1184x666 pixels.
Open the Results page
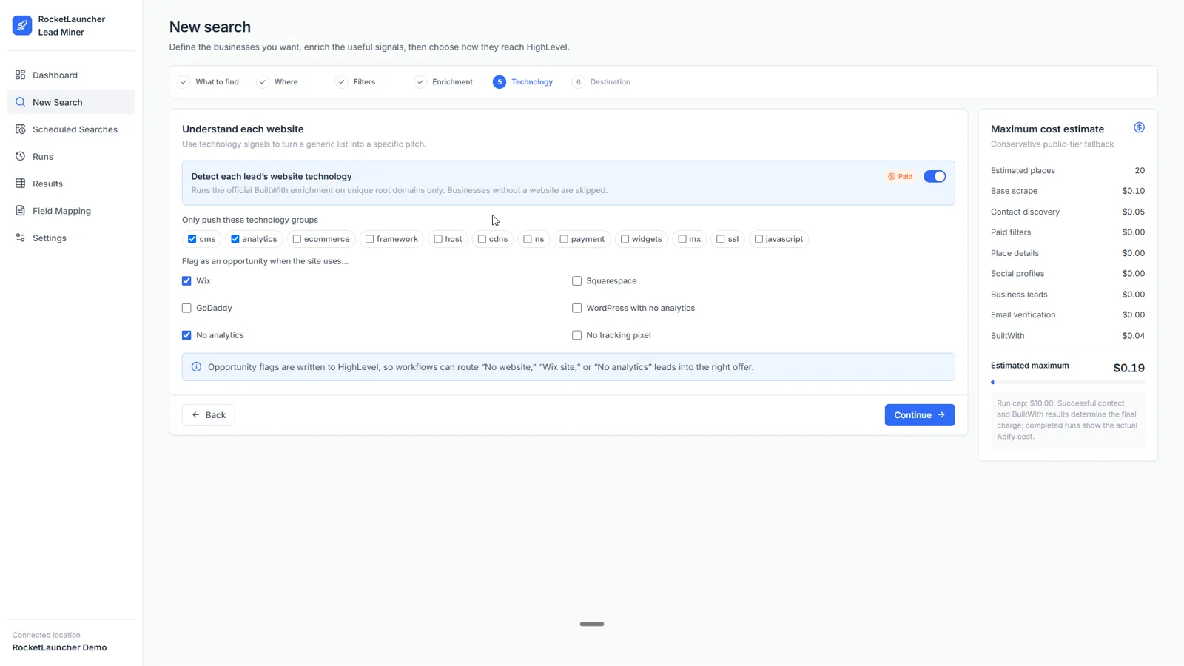pos(71,184)
